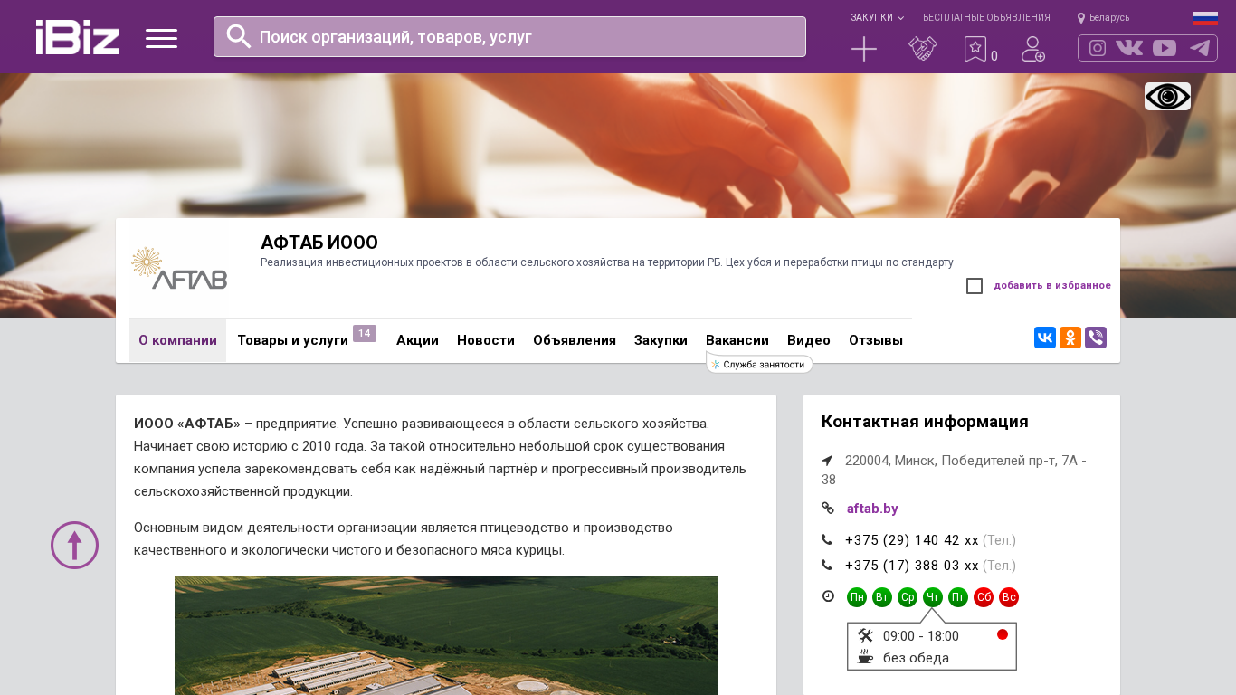Click the aerial farm photo
Viewport: 1236px width, 695px height.
[x=446, y=635]
